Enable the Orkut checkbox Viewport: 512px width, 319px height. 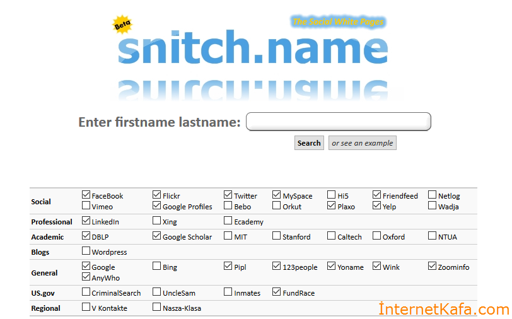click(x=277, y=206)
